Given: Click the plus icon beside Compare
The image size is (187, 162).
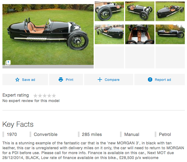Looking at the screenshot, I should pos(100,80).
